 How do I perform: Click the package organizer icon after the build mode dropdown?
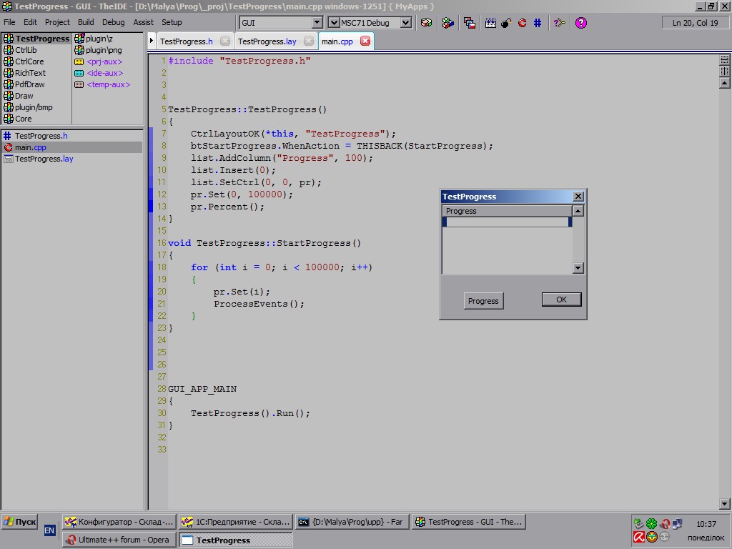(x=426, y=23)
